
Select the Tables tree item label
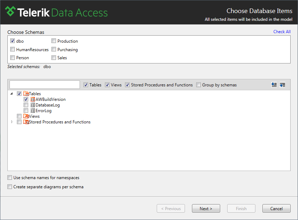tap(35, 93)
